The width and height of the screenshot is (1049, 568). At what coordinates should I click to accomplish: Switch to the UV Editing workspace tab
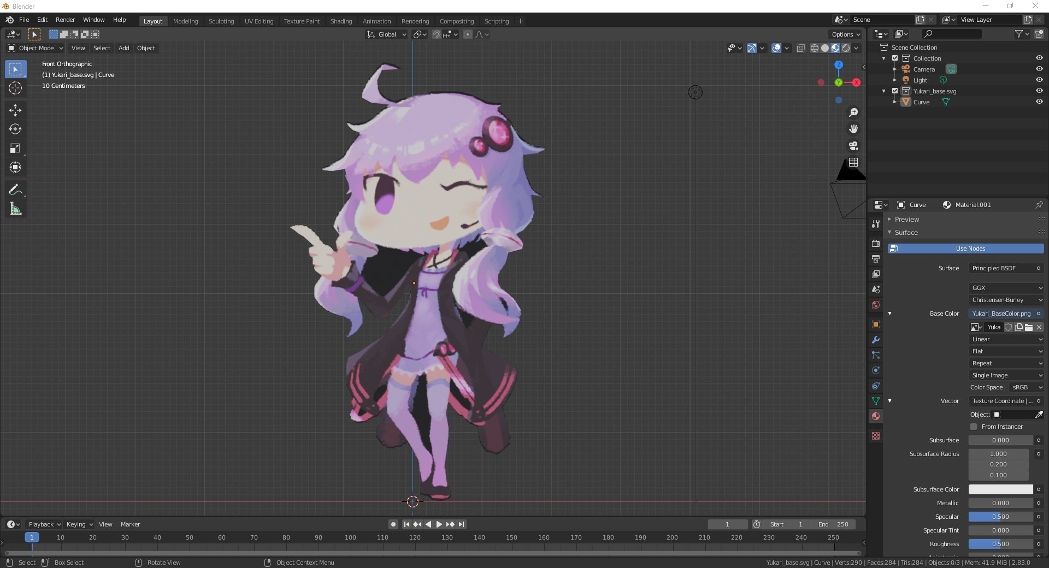coord(258,21)
